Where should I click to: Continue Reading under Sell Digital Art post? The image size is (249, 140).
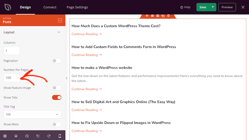pos(86,110)
